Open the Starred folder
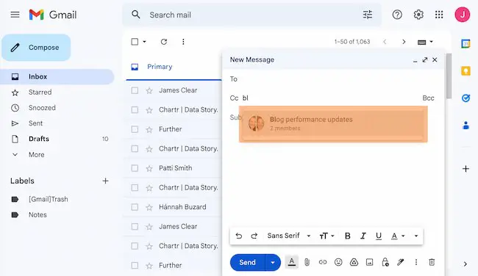The width and height of the screenshot is (478, 276). tap(40, 92)
